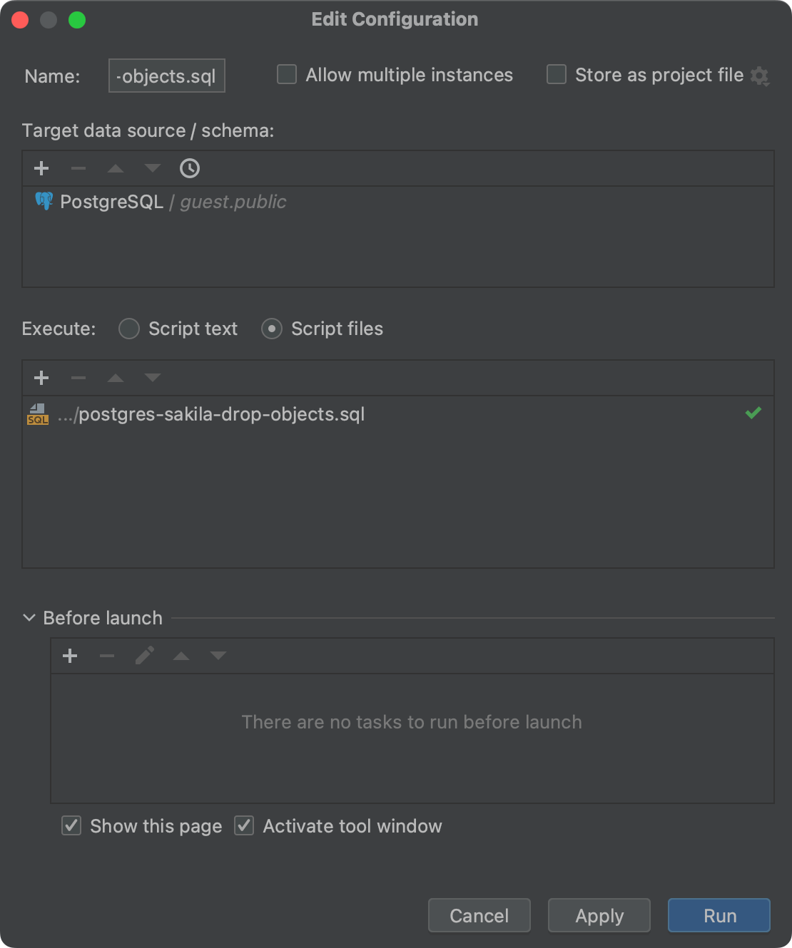Add a new target data source
The image size is (792, 948).
tap(41, 168)
